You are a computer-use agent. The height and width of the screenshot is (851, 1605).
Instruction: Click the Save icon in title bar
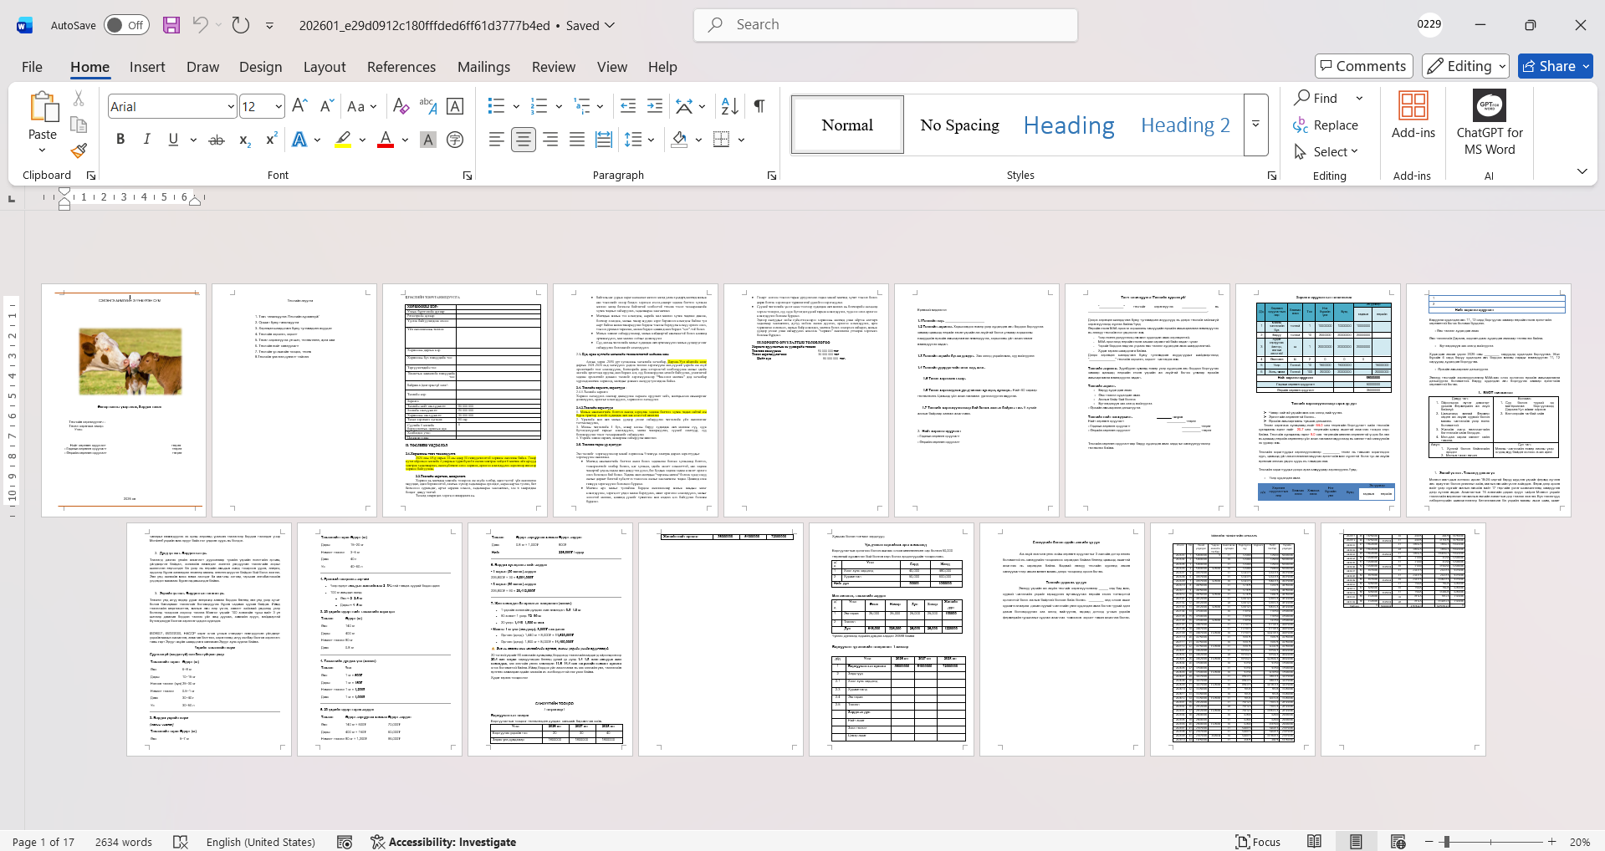171,25
